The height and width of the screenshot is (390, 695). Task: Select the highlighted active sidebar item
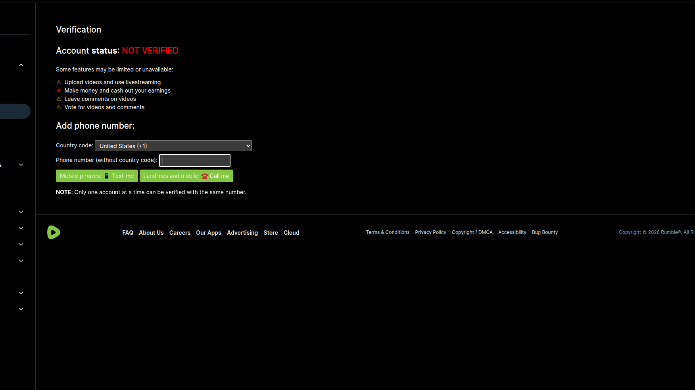point(15,111)
